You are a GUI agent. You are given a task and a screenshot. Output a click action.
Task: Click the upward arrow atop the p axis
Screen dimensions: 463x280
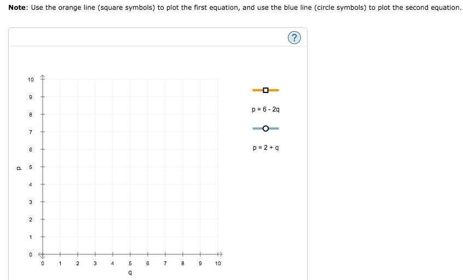tap(43, 77)
